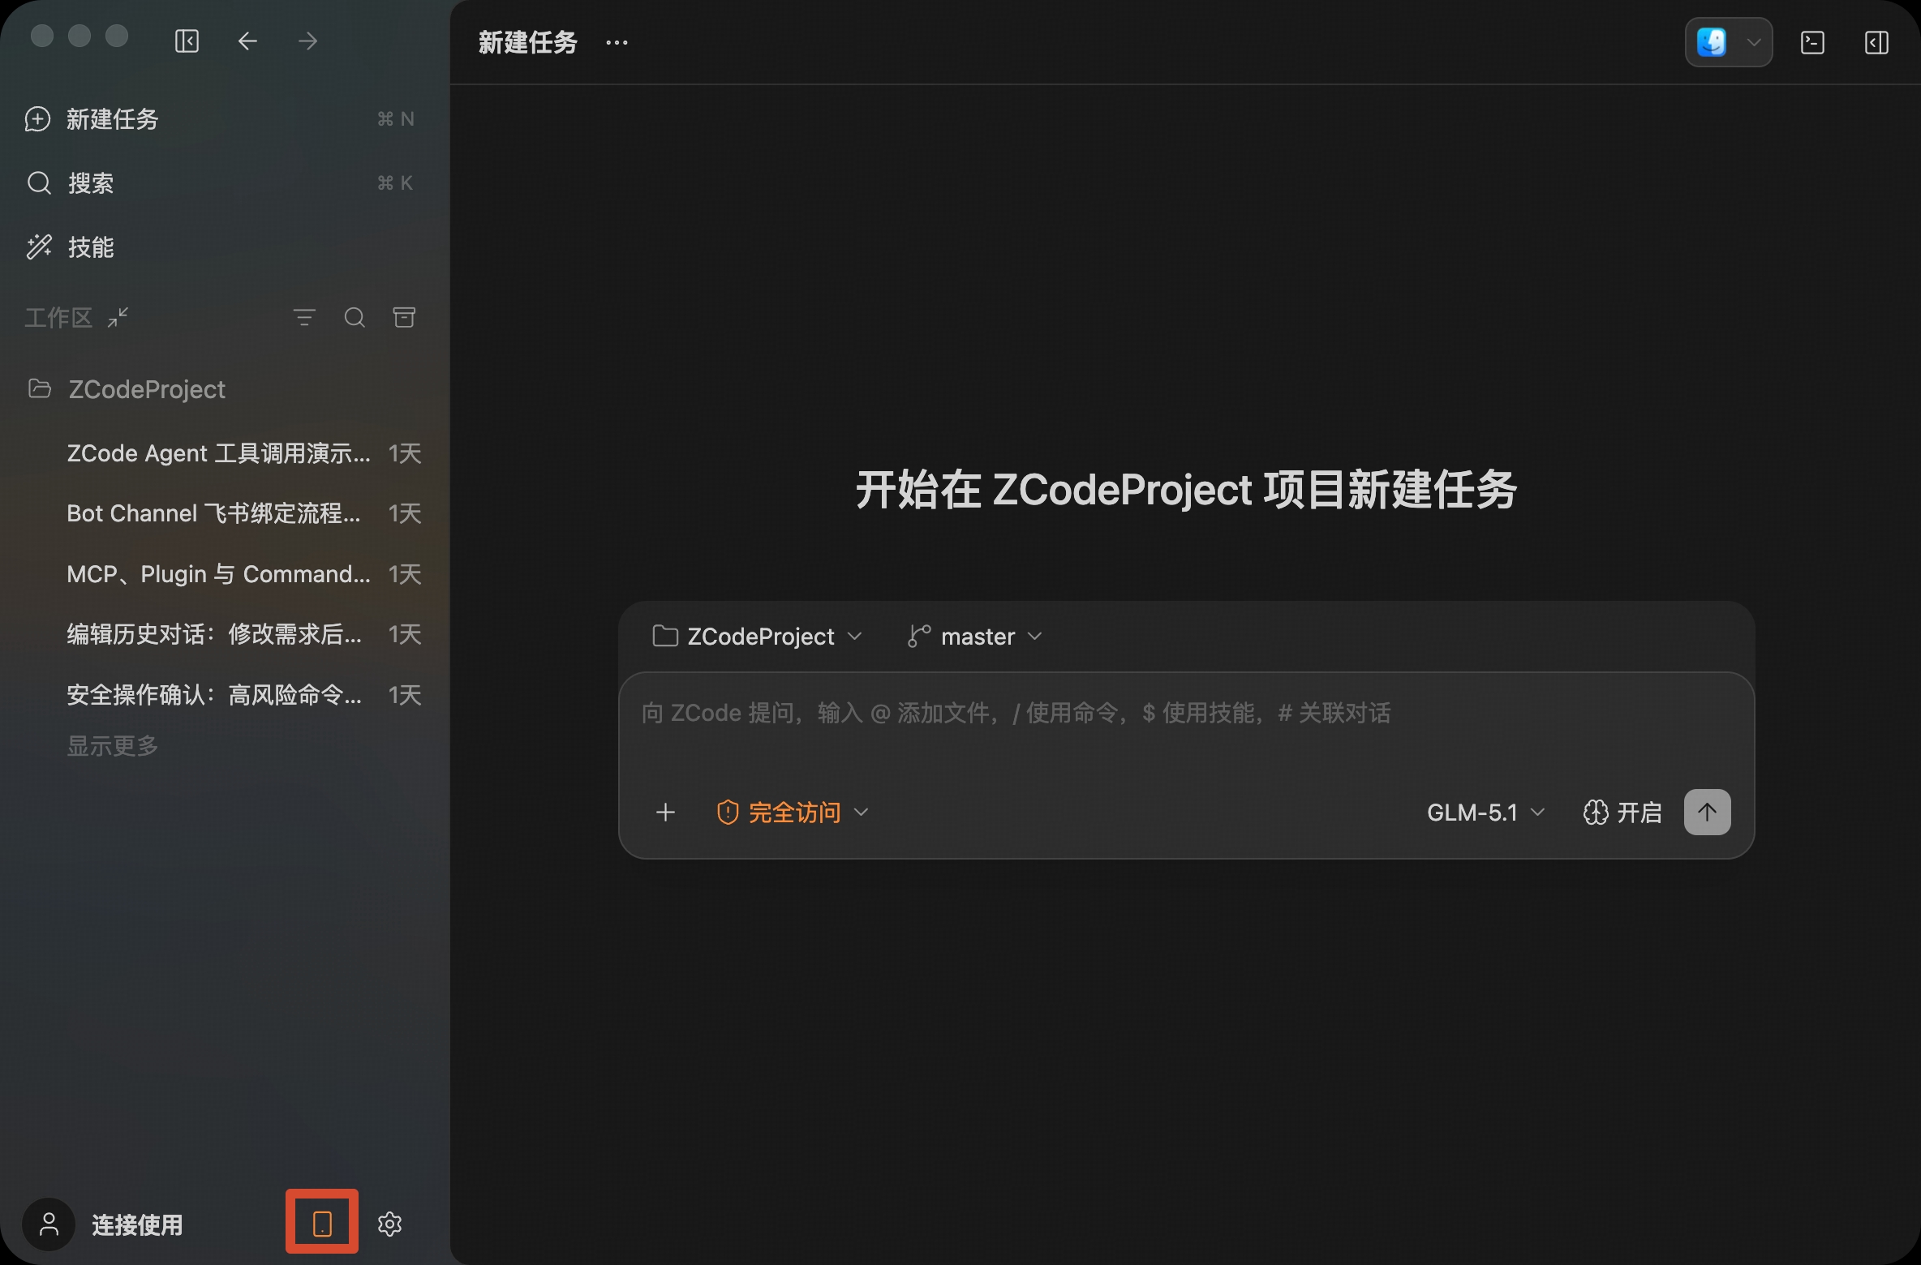Viewport: 1921px width, 1265px height.
Task: Go forward with the right arrow
Action: (307, 41)
